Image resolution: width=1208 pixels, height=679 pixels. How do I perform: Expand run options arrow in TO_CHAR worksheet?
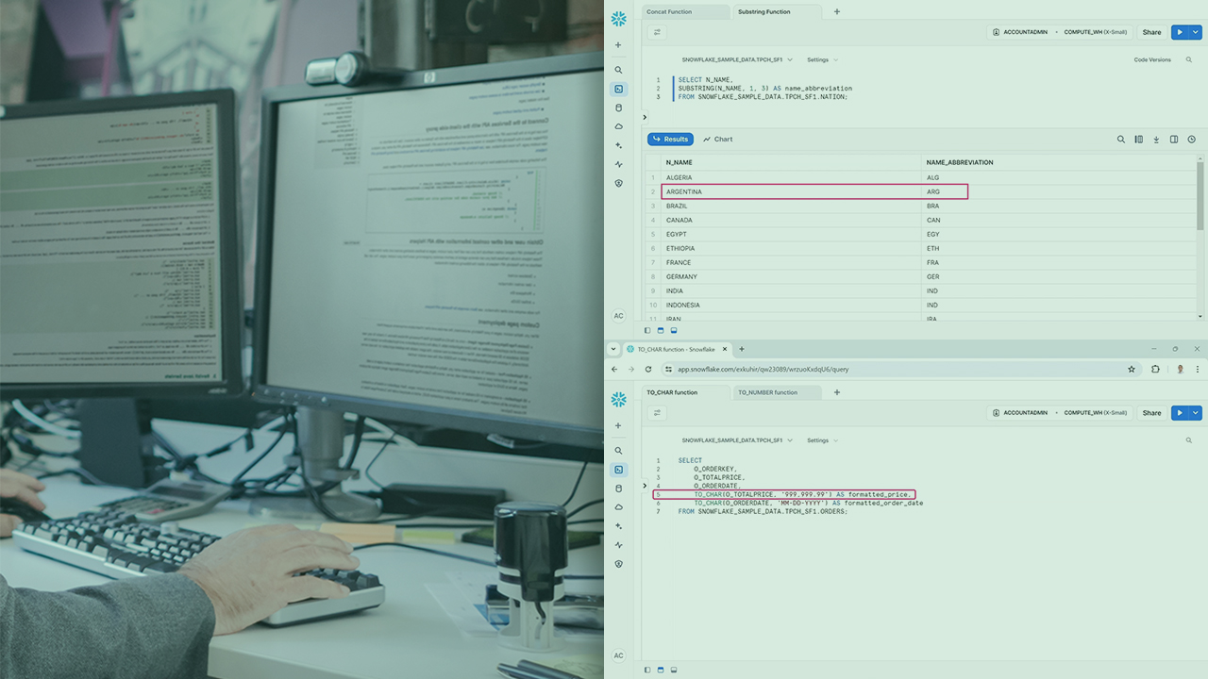[x=1197, y=413]
